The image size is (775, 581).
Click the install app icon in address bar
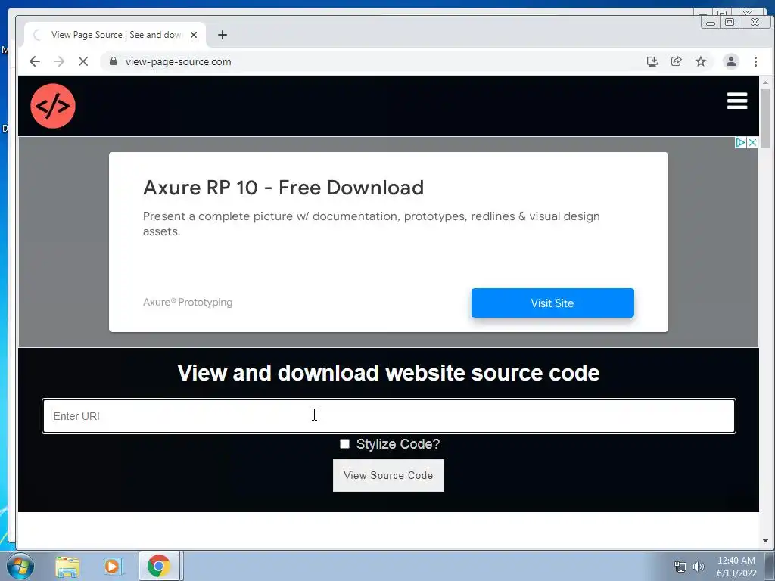pos(652,61)
